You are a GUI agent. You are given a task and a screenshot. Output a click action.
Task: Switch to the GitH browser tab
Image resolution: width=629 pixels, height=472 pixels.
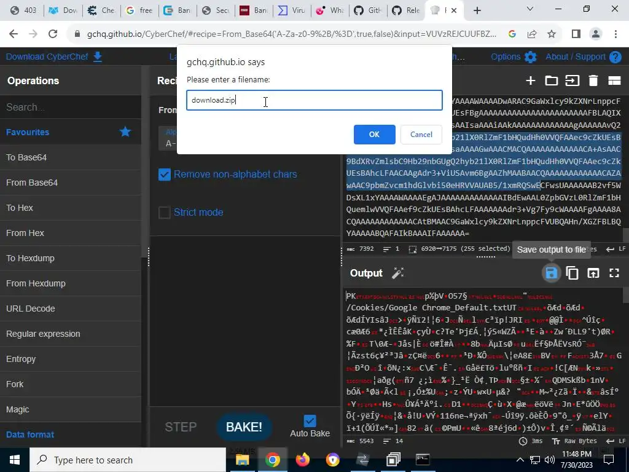tap(367, 10)
